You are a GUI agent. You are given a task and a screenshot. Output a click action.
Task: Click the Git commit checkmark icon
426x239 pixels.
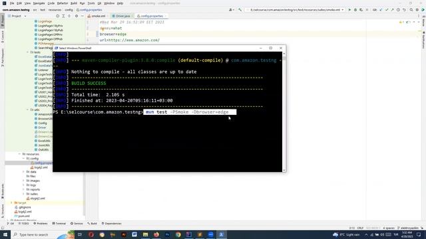[387, 10]
